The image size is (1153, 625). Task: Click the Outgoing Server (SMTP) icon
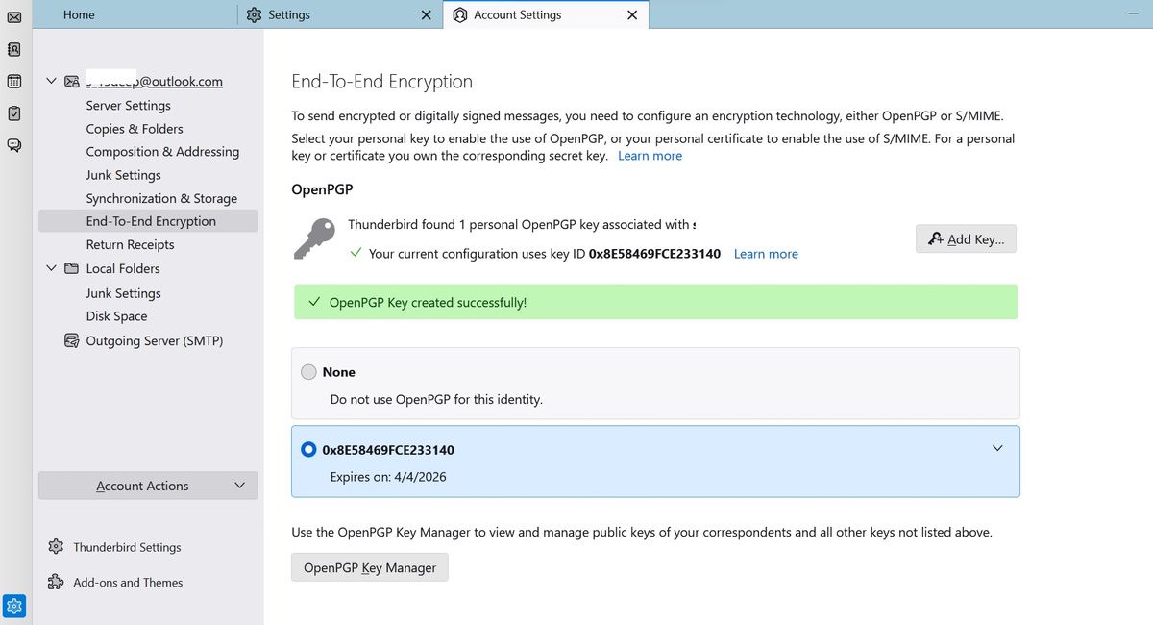pos(71,340)
